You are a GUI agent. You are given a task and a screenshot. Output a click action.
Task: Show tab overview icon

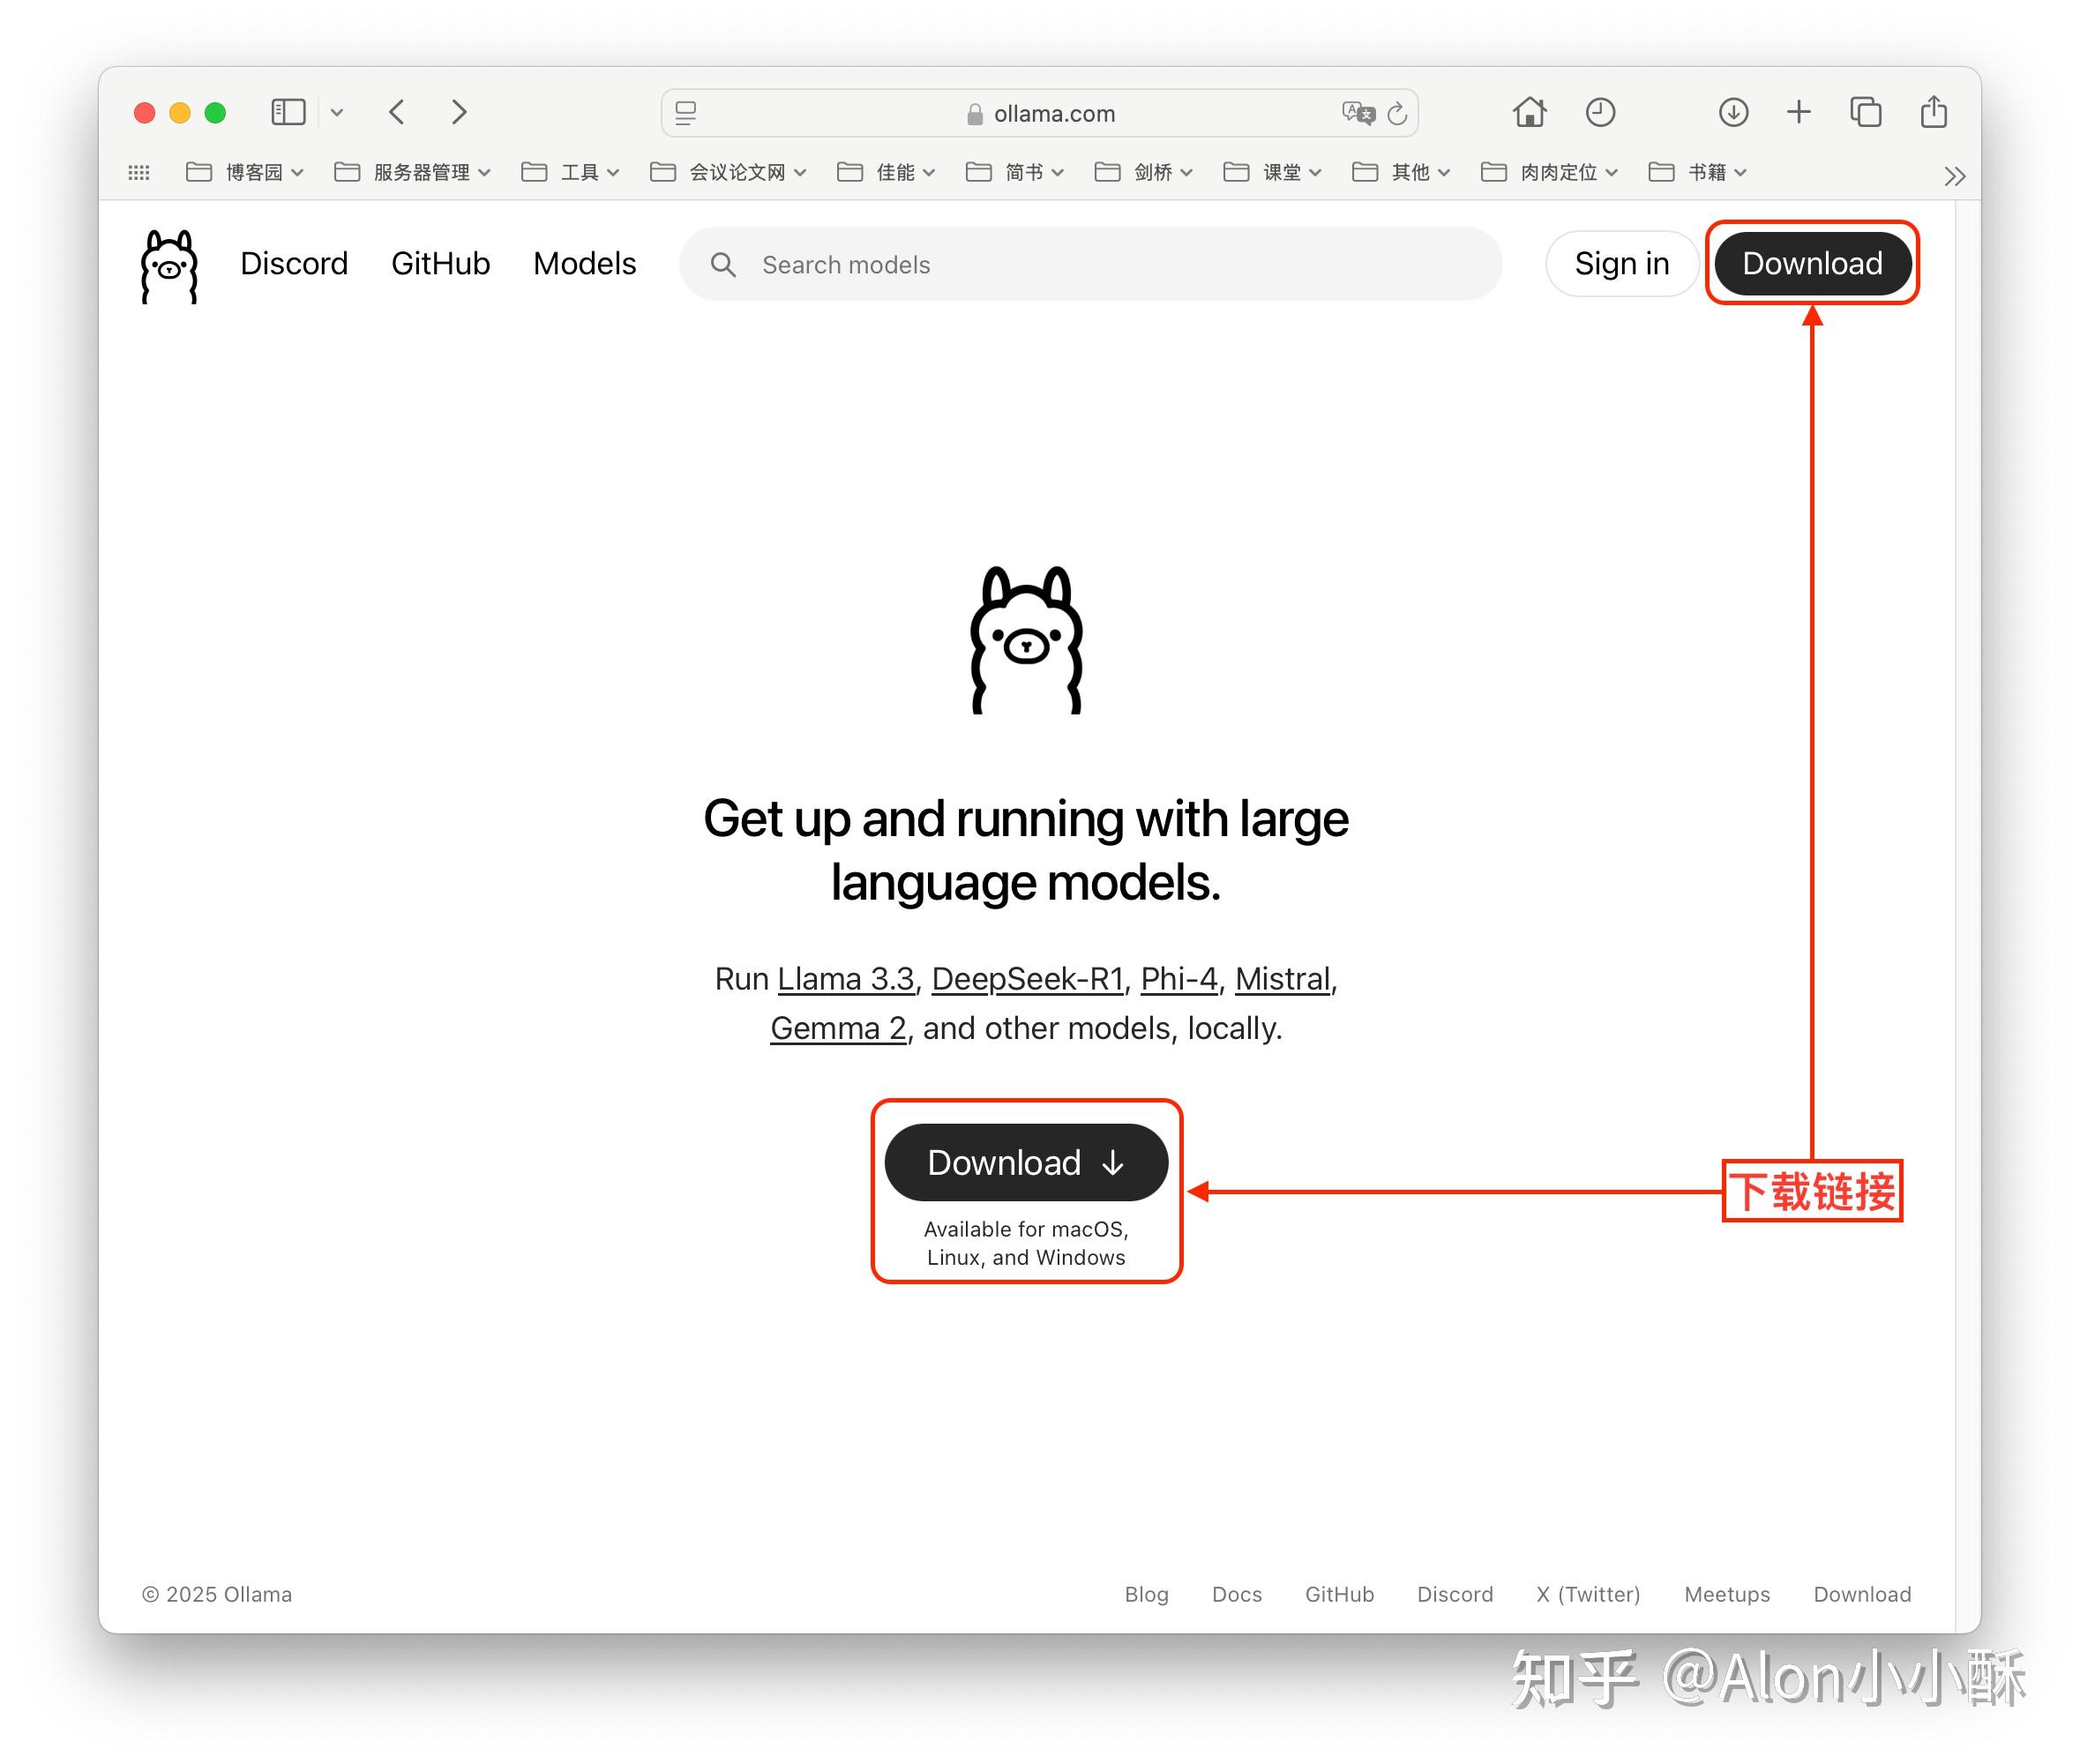1865,112
